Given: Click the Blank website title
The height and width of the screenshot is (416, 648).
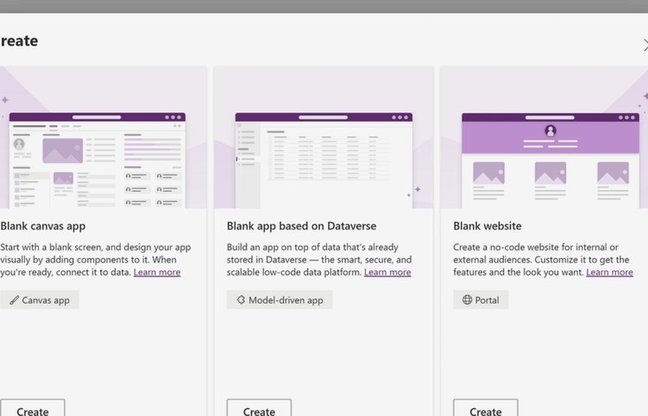Looking at the screenshot, I should tap(488, 226).
